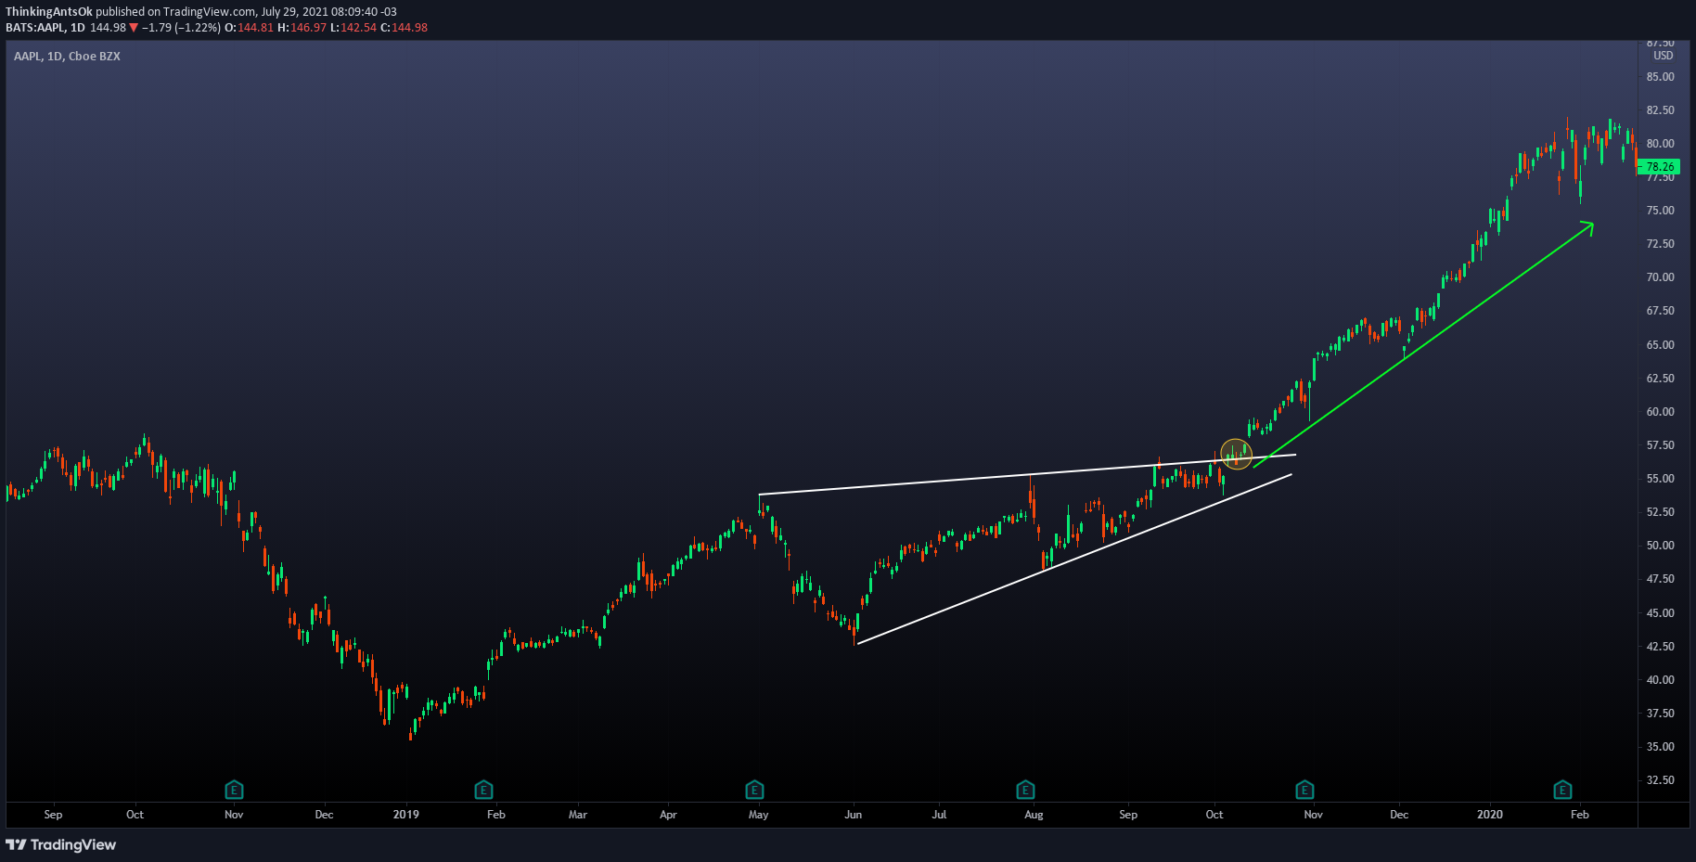Click the ThinkingAntsOk author name
The height and width of the screenshot is (862, 1696).
[x=49, y=12]
